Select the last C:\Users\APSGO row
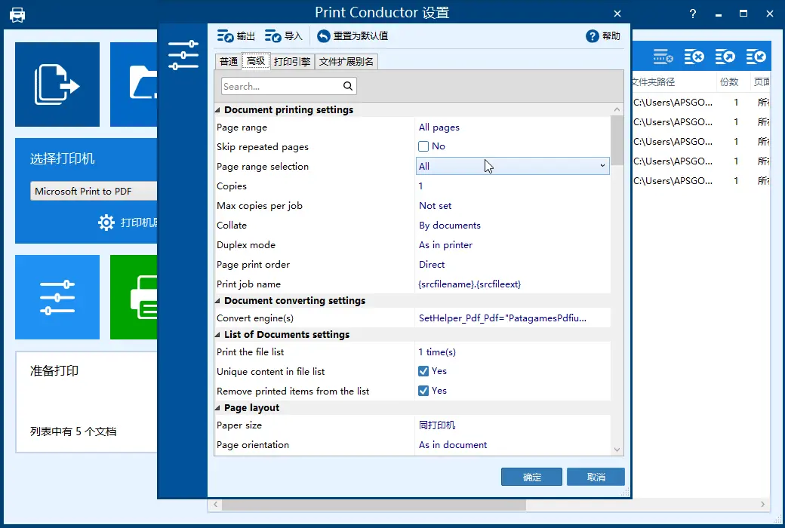Screen dimensions: 785x528 pos(673,181)
